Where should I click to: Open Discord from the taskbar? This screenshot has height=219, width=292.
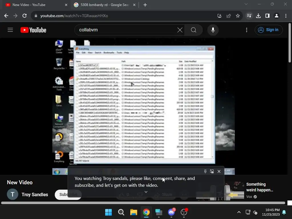pos(171,212)
